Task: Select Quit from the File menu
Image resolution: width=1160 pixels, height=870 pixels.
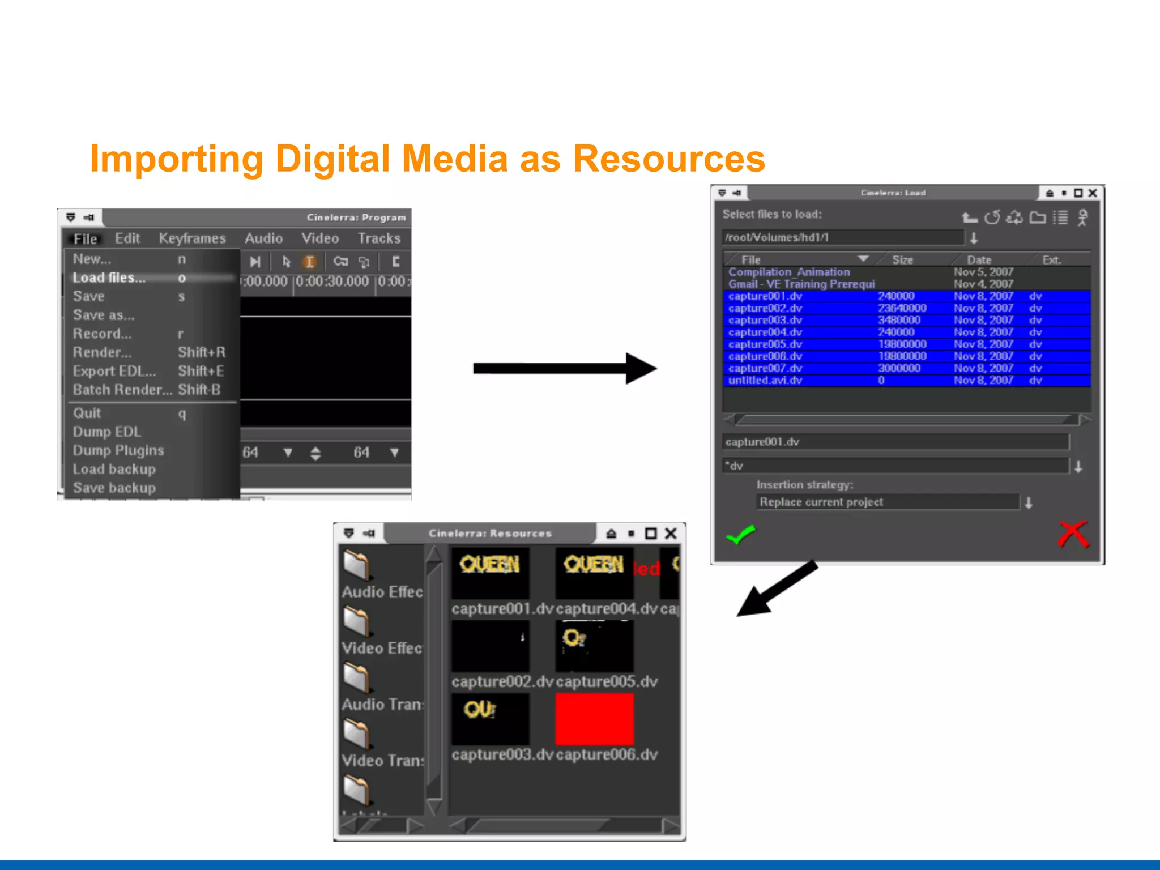Action: [151, 413]
